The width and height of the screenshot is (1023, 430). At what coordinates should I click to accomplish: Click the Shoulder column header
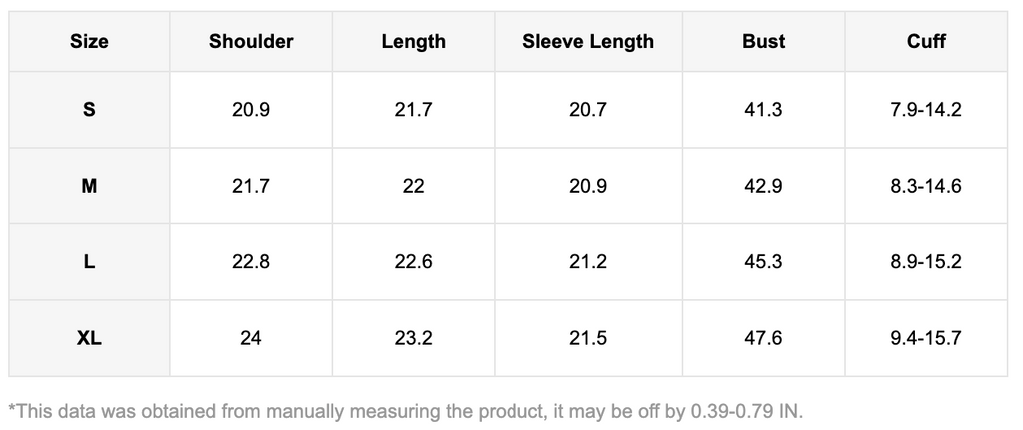(x=251, y=42)
